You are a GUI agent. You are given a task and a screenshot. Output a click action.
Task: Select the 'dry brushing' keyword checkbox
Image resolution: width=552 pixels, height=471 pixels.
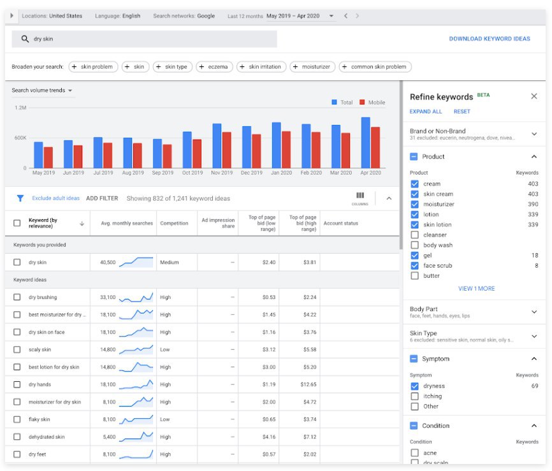[x=17, y=297]
